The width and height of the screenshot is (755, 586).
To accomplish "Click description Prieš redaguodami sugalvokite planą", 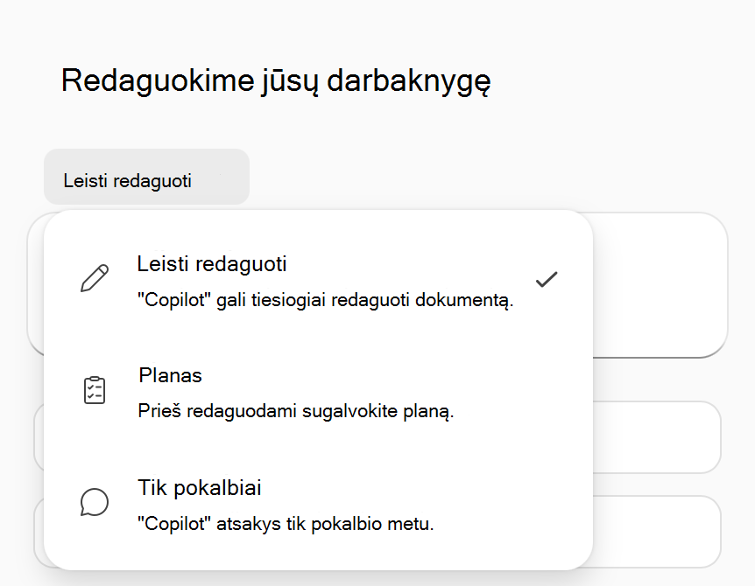I will pos(296,411).
